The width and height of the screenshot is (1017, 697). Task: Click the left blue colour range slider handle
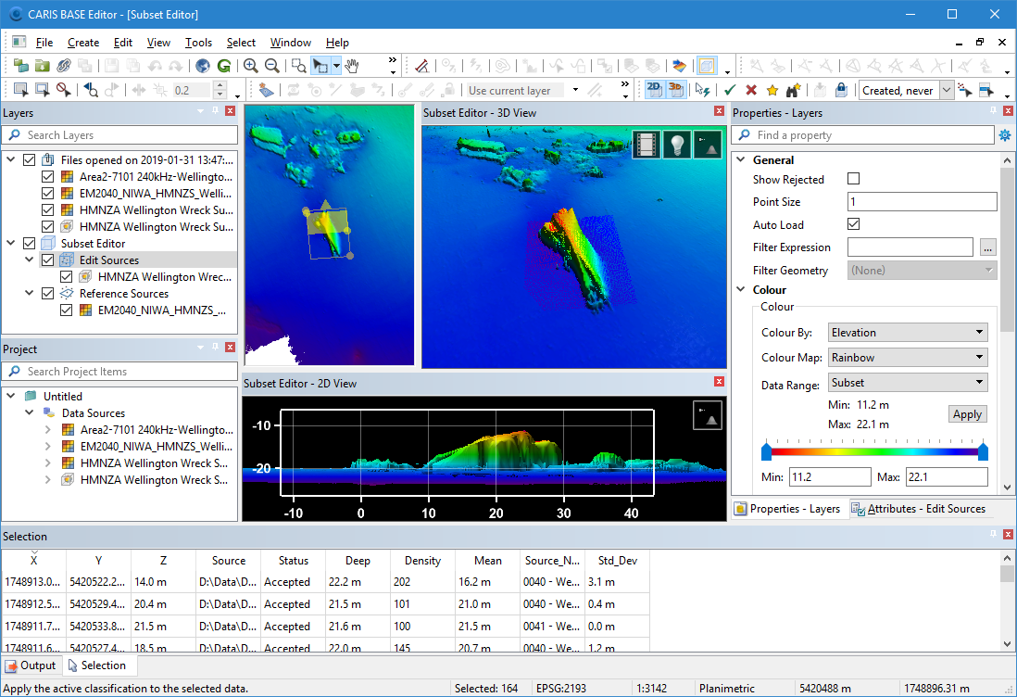(x=766, y=451)
